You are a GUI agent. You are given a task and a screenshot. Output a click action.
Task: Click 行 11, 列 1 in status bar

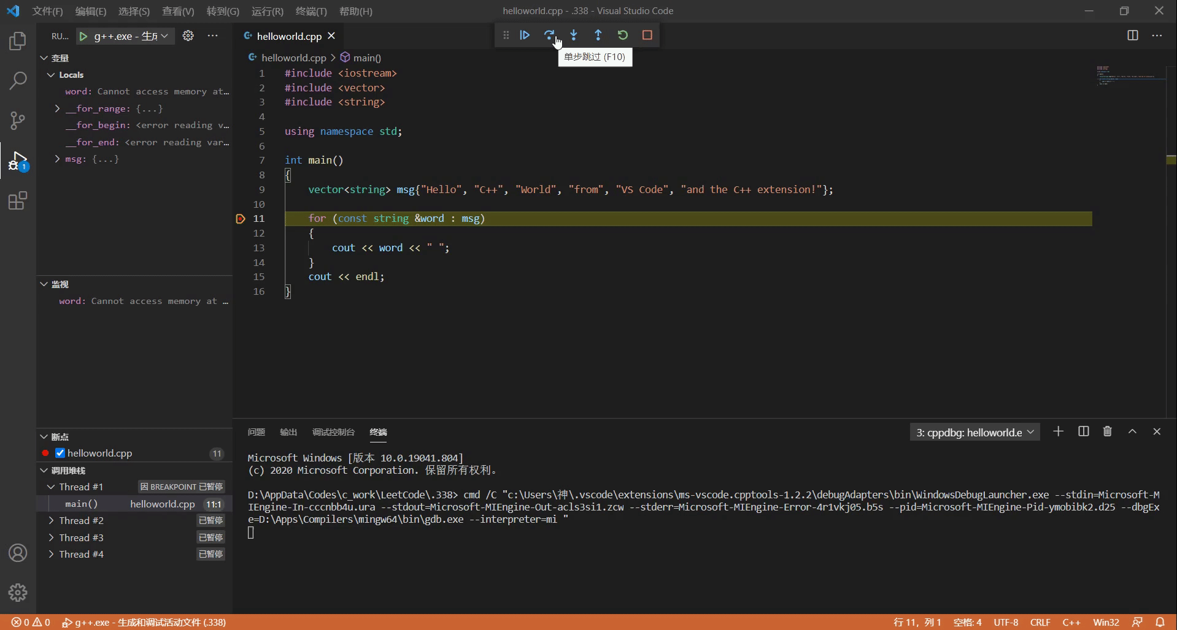[x=917, y=622]
